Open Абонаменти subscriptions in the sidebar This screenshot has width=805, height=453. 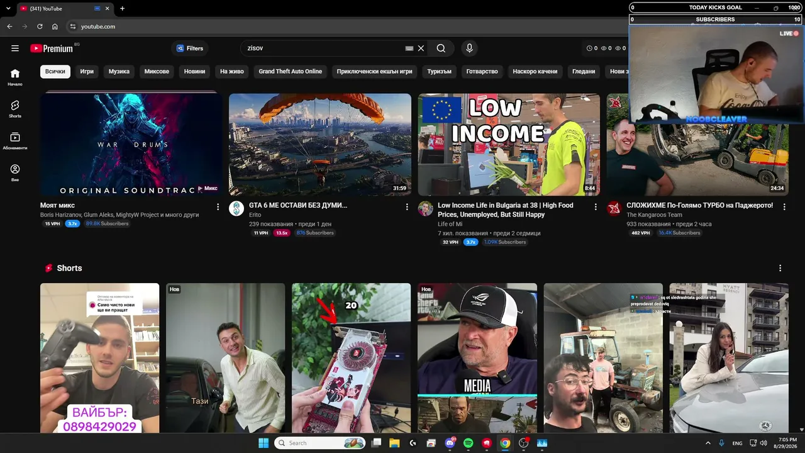point(15,141)
